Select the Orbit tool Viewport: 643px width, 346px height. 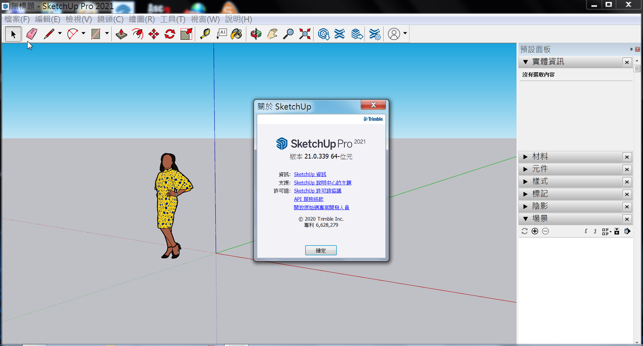coord(256,34)
